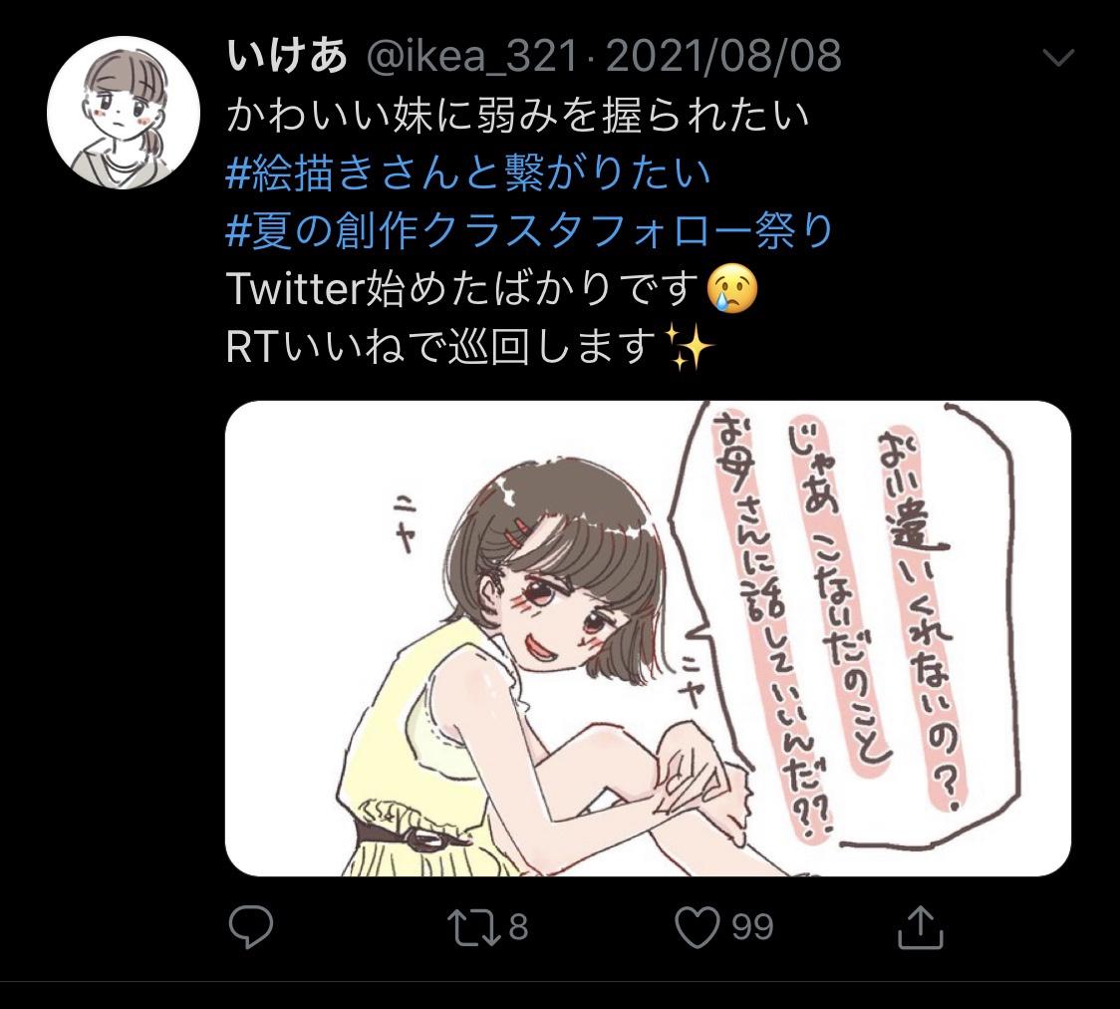Open the いけあ profile avatar

point(124,113)
